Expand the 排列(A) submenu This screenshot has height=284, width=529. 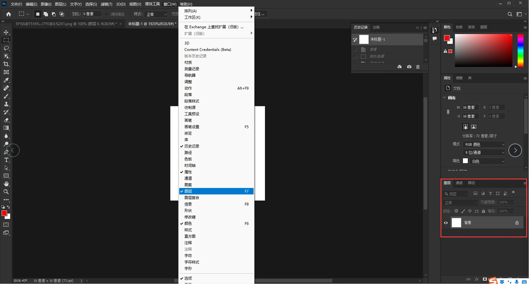(x=216, y=11)
